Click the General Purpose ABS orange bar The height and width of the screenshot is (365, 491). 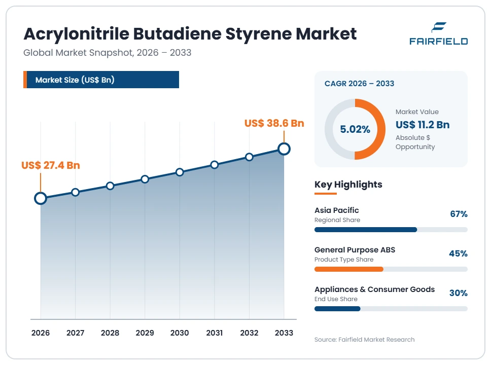pos(349,269)
